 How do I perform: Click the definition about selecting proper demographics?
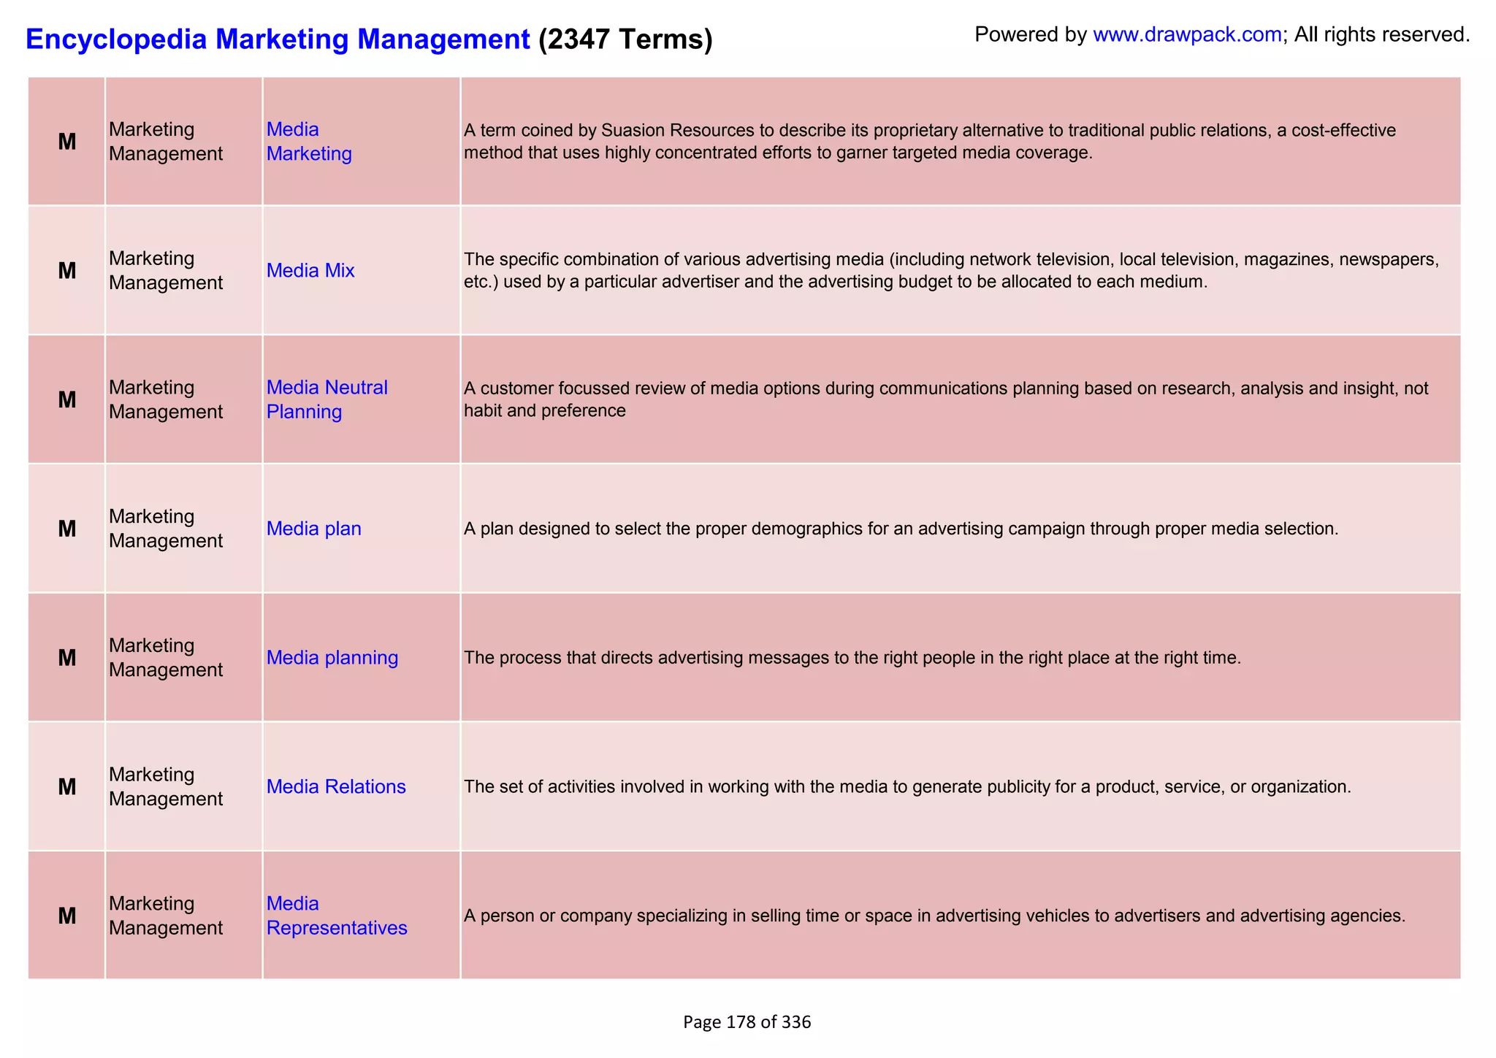[x=901, y=529]
